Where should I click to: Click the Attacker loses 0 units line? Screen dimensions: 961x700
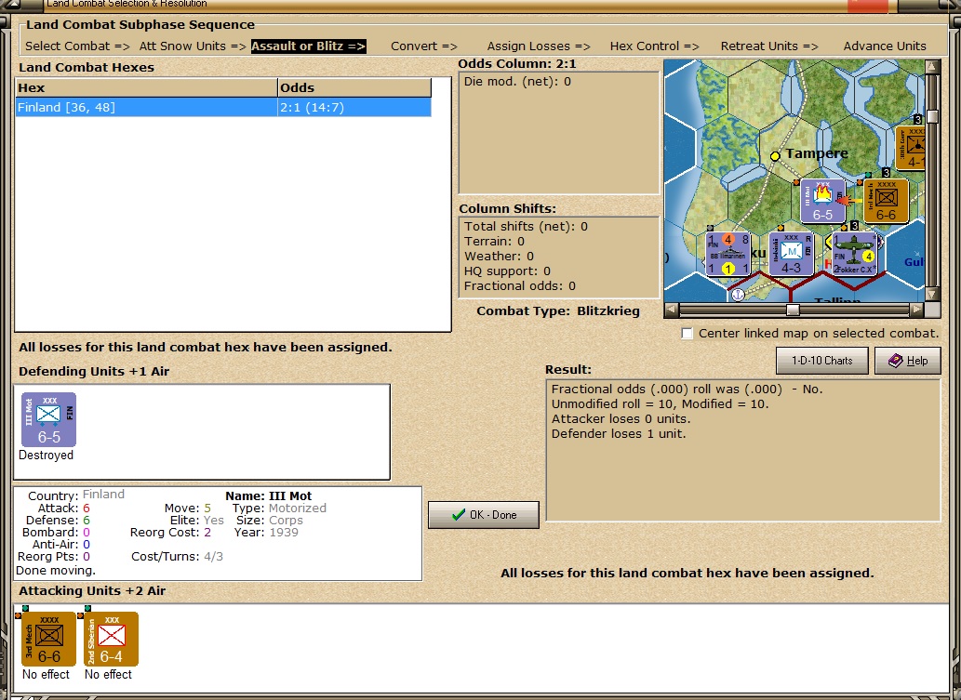(621, 419)
